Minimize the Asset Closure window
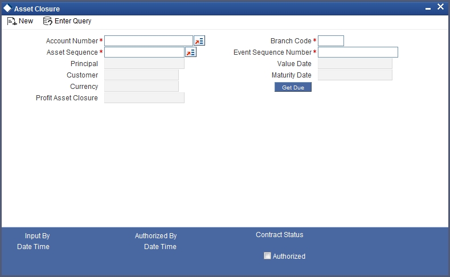 point(428,9)
